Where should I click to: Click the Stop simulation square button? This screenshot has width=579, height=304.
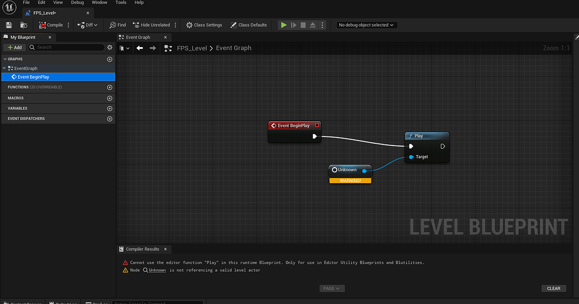(x=303, y=25)
